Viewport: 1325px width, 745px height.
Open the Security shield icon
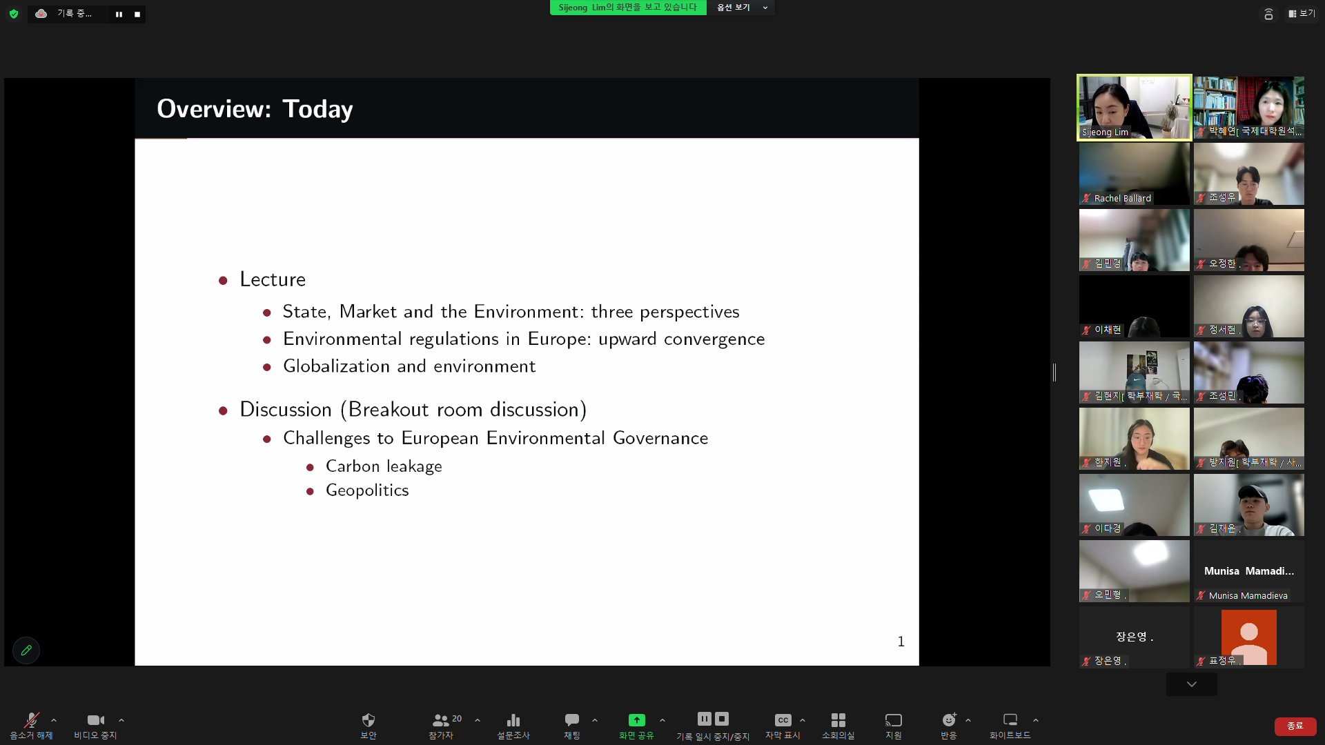point(368,721)
